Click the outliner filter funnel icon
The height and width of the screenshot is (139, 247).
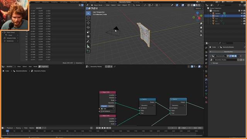[240, 5]
